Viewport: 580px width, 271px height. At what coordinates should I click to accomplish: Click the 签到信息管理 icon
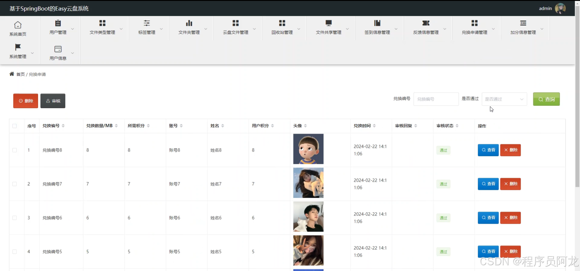point(377,23)
